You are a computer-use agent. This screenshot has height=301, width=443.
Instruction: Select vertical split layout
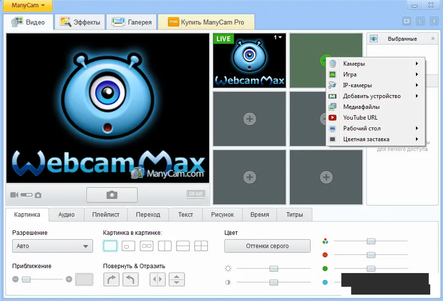[x=165, y=246]
